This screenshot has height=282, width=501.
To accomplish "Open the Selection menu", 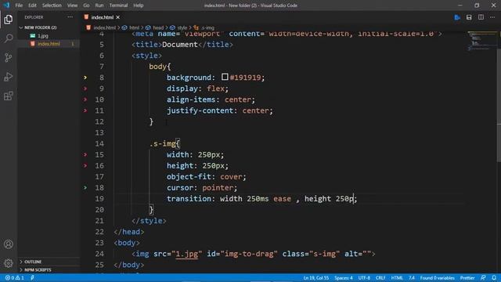I will coord(52,5).
